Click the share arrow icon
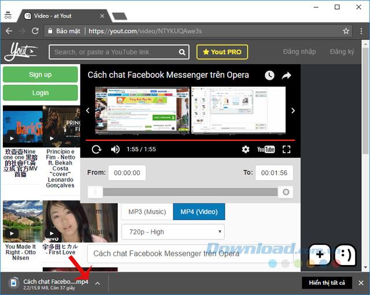The image size is (370, 295). pos(287,76)
